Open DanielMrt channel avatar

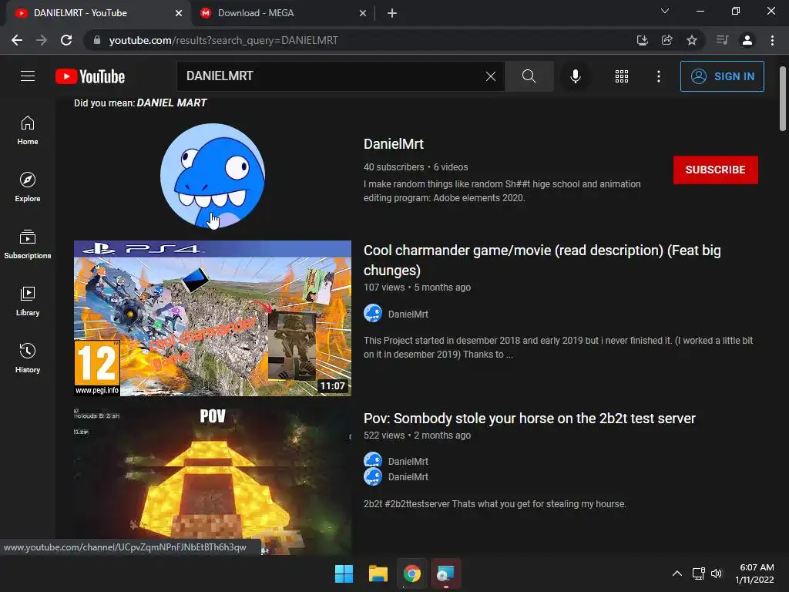click(213, 176)
